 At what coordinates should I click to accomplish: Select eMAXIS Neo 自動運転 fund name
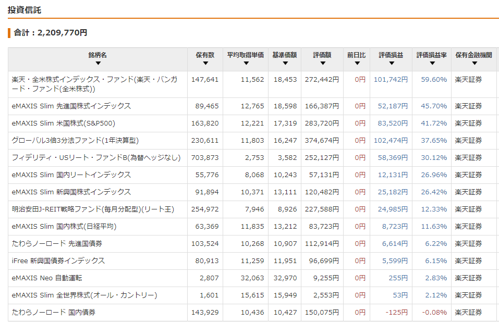tap(47, 278)
